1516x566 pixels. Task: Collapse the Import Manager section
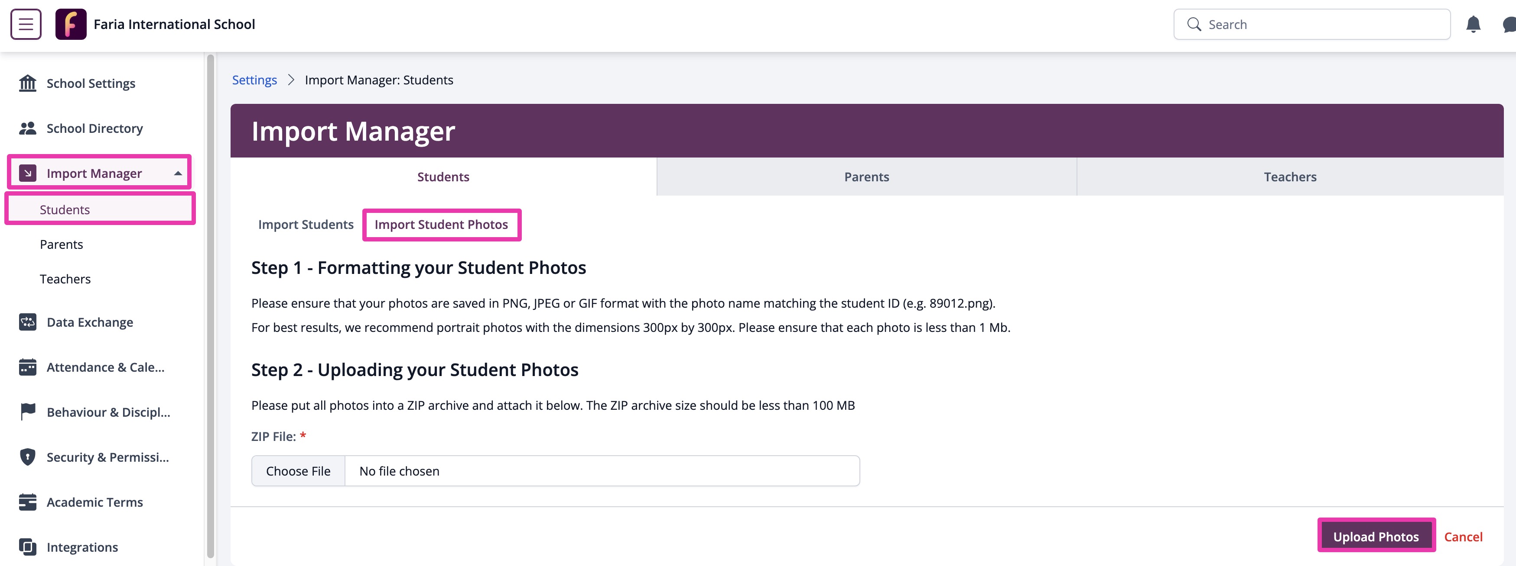click(178, 173)
